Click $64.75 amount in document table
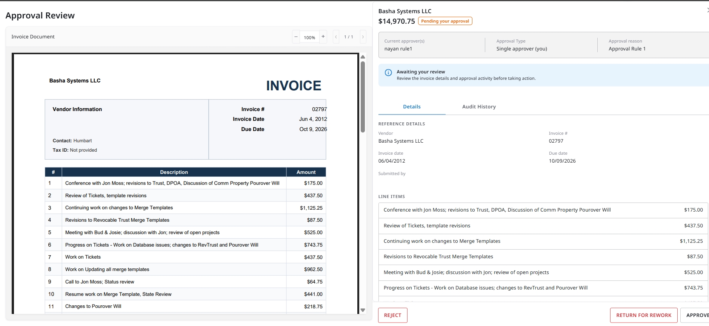Screen dimensions: 709x326 point(315,282)
